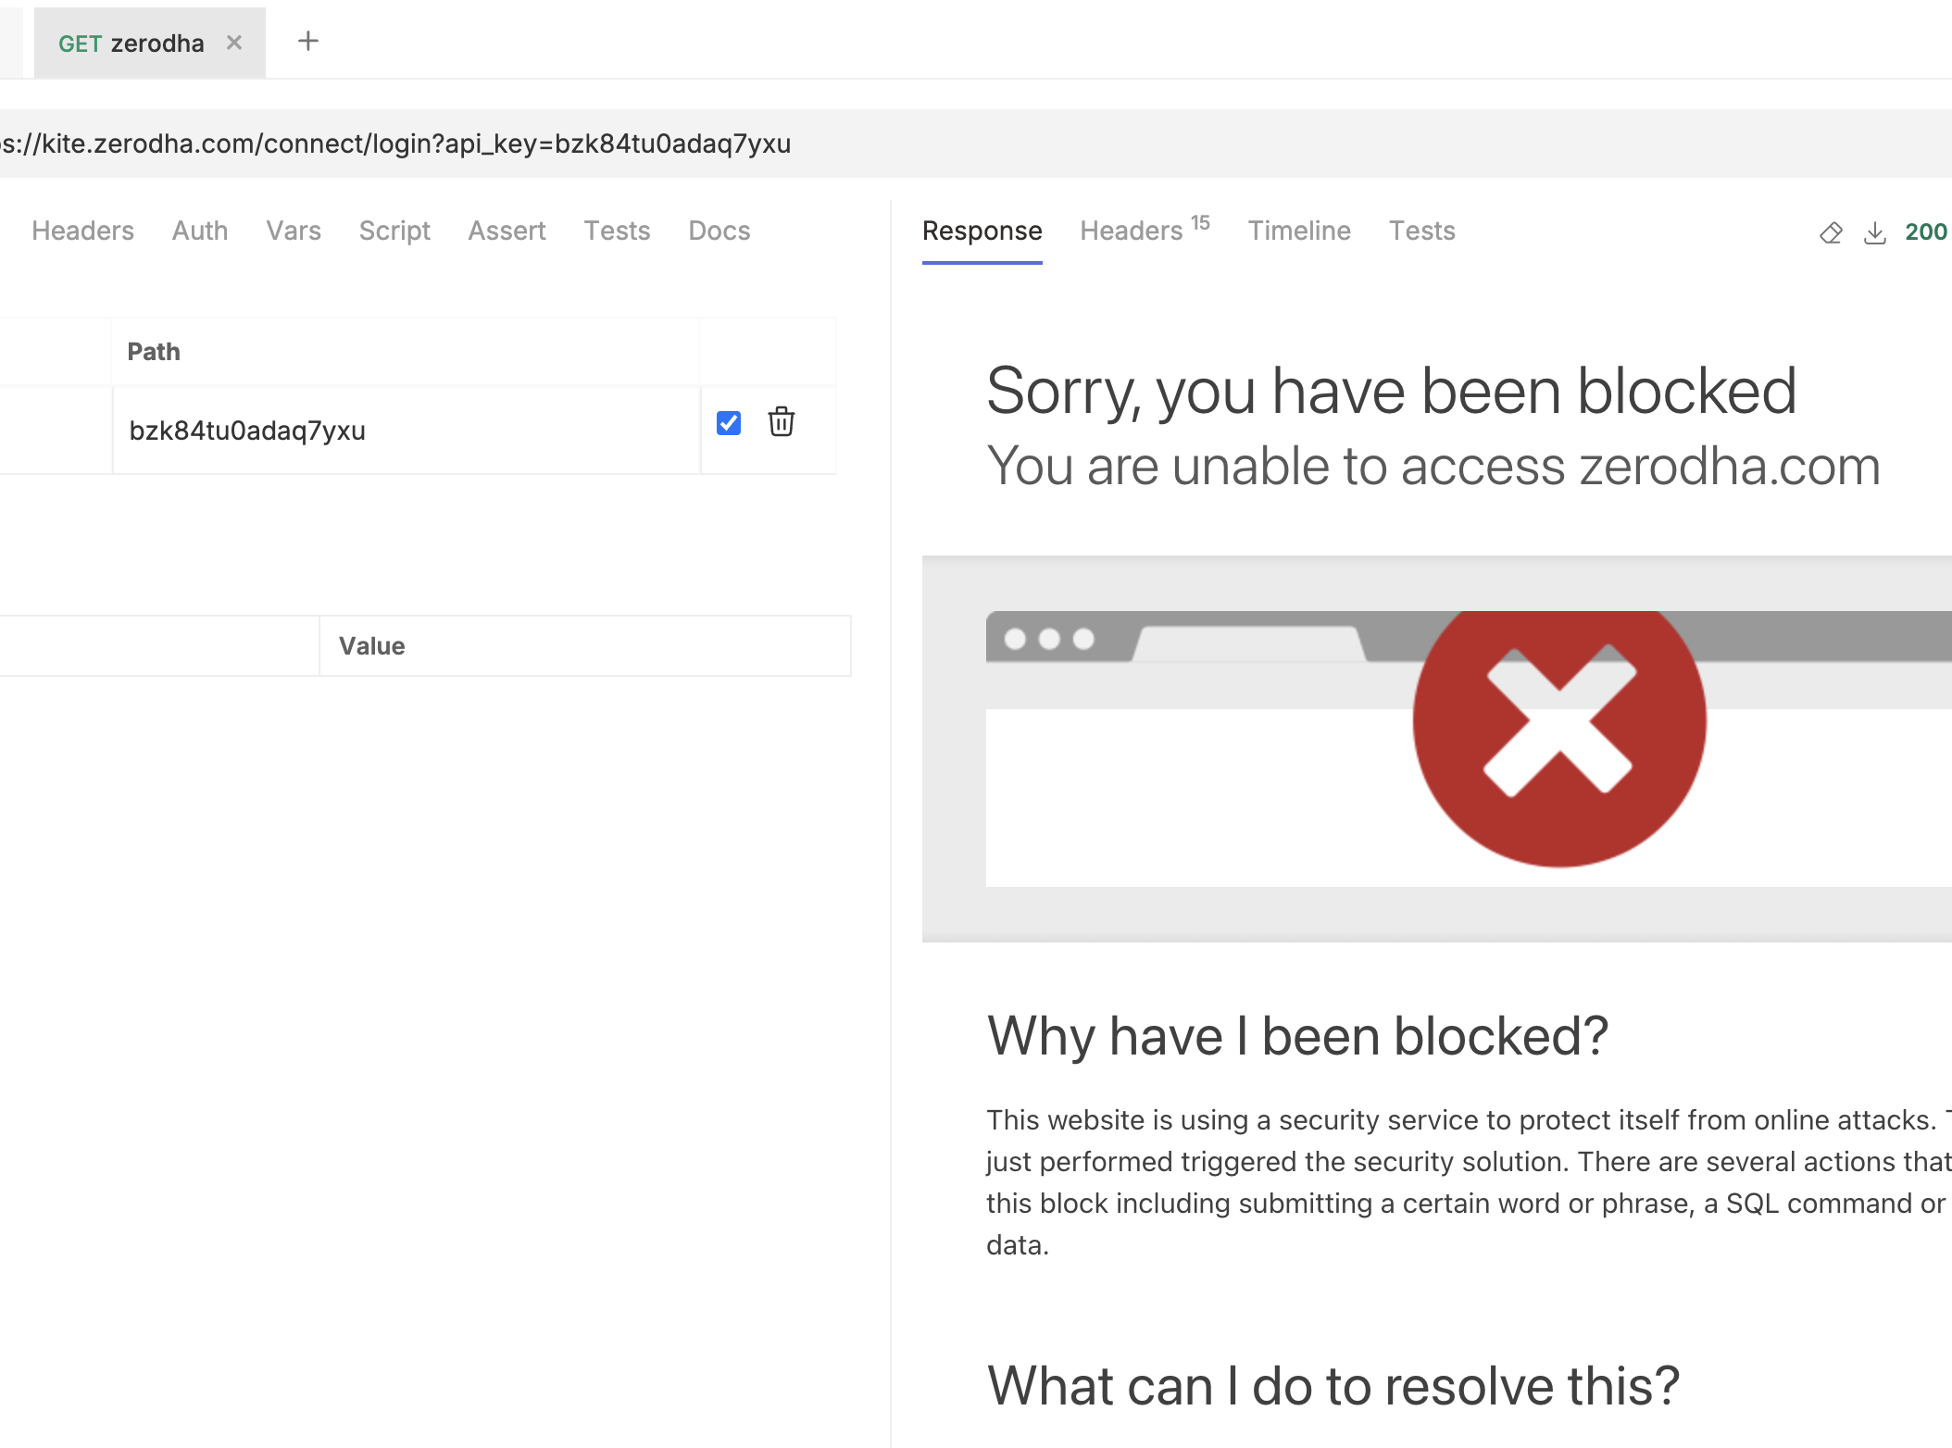The width and height of the screenshot is (1952, 1448).
Task: Go to the Script tab
Action: (x=394, y=231)
